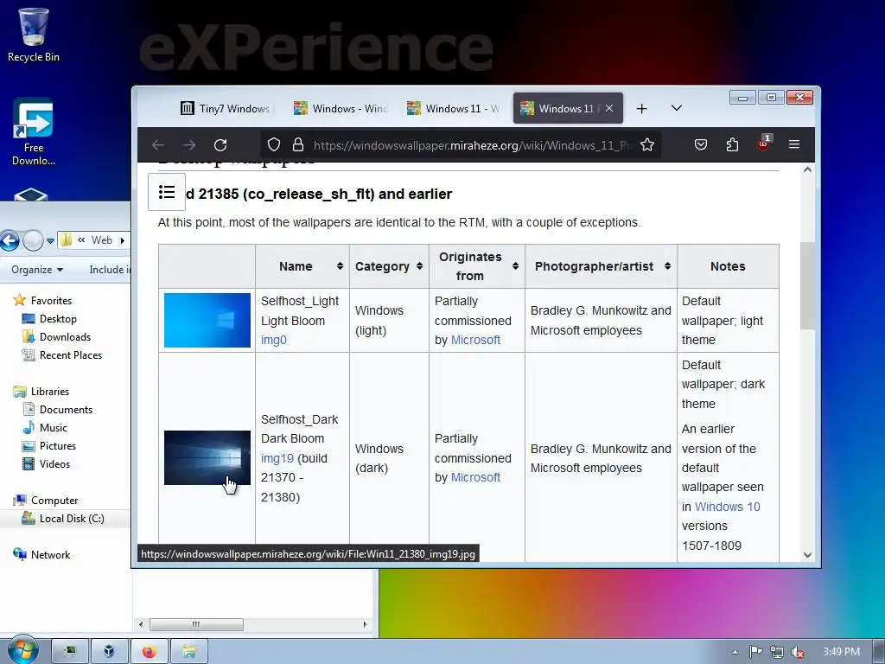This screenshot has height=664, width=885.
Task: Switch to the second Windows 11 tab
Action: pyautogui.click(x=453, y=108)
